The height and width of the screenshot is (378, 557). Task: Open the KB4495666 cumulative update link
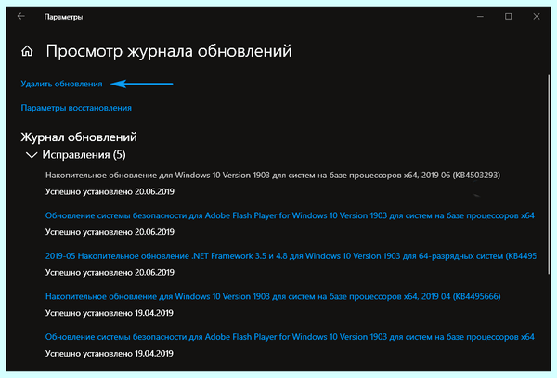(x=273, y=296)
